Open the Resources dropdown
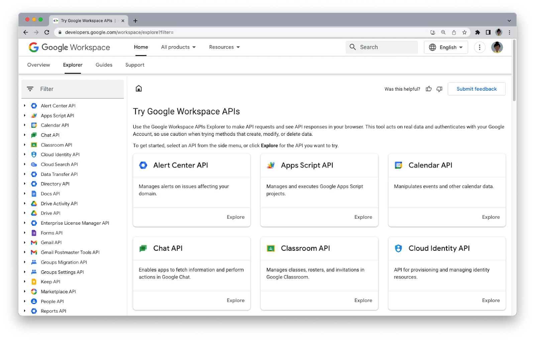The height and width of the screenshot is (340, 535). pos(224,47)
